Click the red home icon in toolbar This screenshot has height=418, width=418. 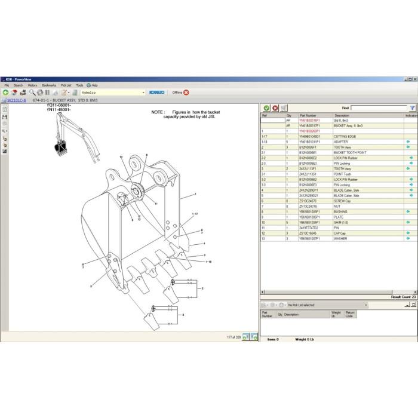tap(14, 93)
